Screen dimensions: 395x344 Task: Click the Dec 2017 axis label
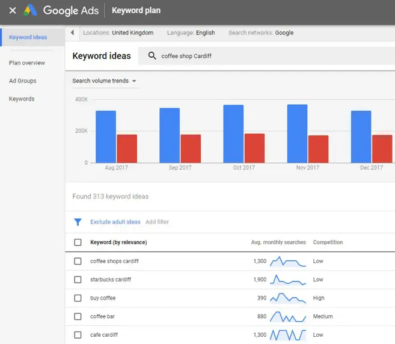click(372, 168)
